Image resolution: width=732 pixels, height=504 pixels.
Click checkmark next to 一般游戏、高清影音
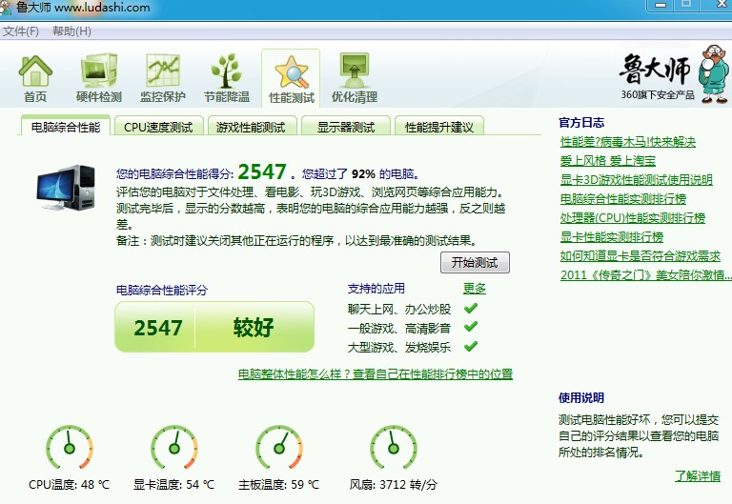coord(471,327)
